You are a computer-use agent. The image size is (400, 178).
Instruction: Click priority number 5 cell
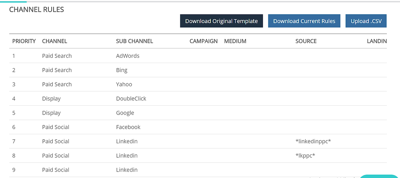pyautogui.click(x=14, y=113)
